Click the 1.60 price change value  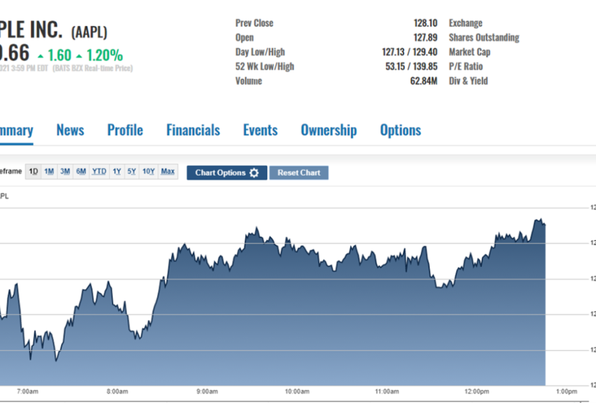tap(59, 55)
